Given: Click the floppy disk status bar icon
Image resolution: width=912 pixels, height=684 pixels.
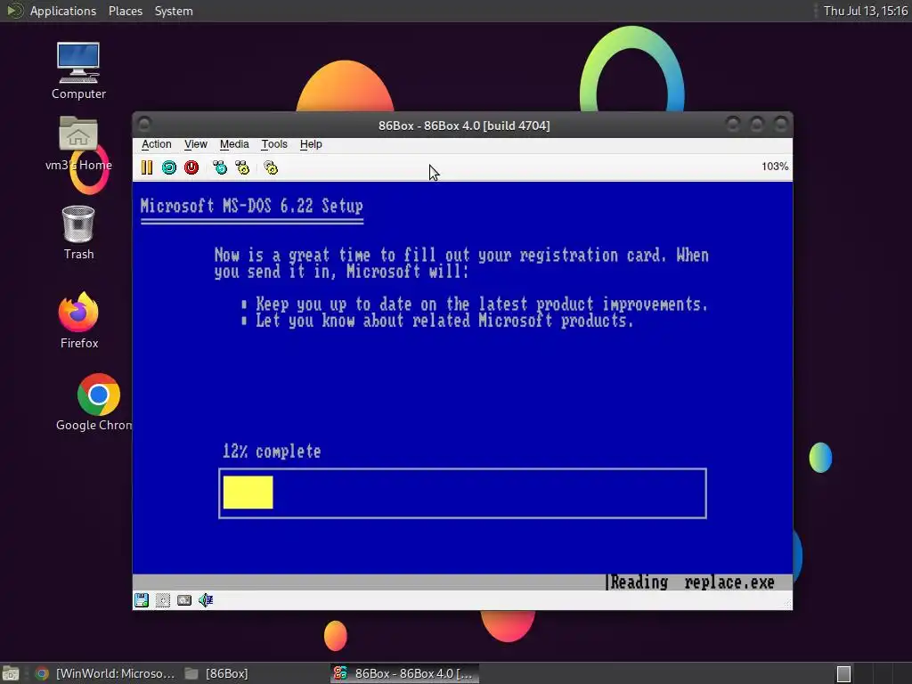Looking at the screenshot, I should click(x=142, y=599).
